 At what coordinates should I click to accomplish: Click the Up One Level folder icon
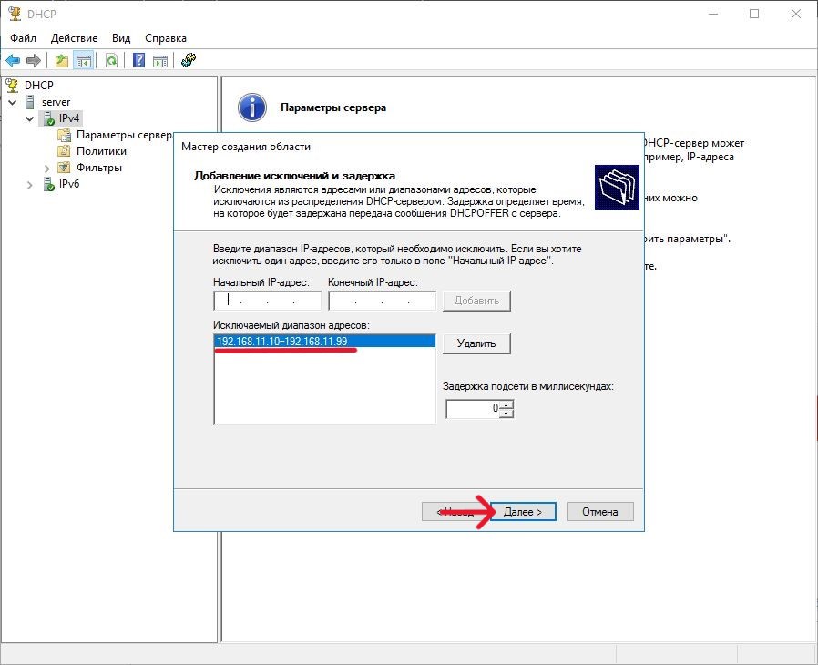click(x=62, y=61)
